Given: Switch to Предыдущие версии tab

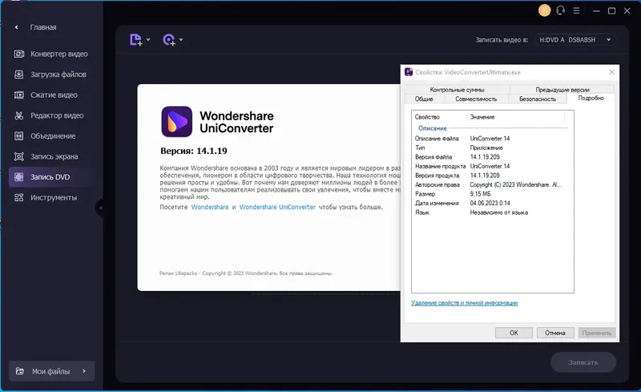Looking at the screenshot, I should 562,89.
